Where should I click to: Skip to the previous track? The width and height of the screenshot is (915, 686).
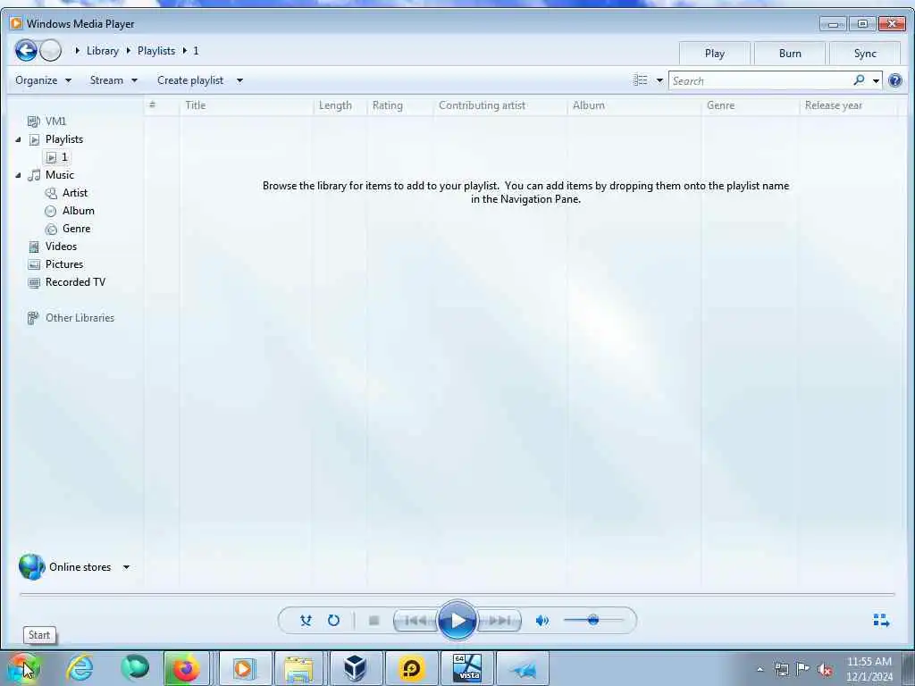(415, 620)
